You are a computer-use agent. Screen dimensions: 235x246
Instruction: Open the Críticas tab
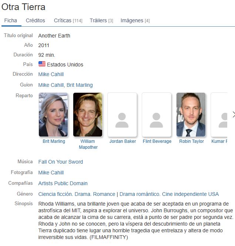point(68,20)
